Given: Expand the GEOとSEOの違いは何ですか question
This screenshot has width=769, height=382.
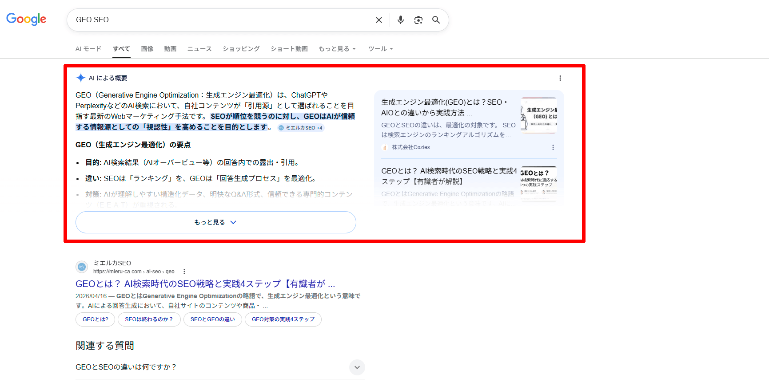Looking at the screenshot, I should pos(220,367).
